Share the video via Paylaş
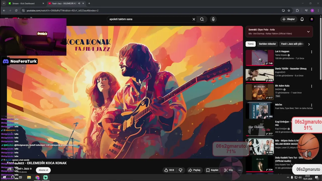The image size is (322, 181). coord(194,170)
